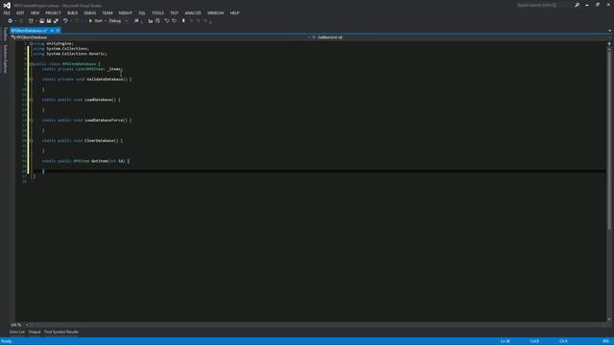Image resolution: width=614 pixels, height=345 pixels.
Task: Click the INS indicator in status bar
Action: (x=605, y=341)
